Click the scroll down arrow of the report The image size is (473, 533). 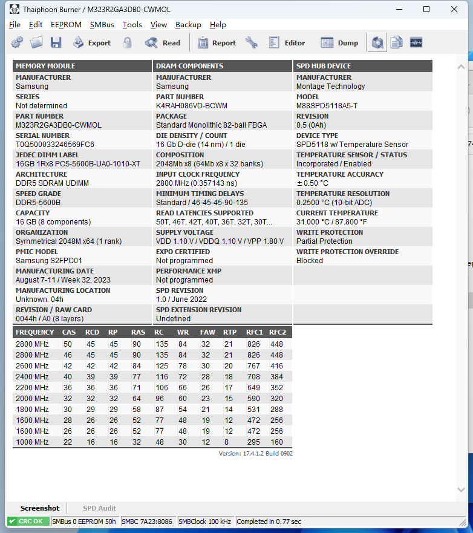click(461, 489)
